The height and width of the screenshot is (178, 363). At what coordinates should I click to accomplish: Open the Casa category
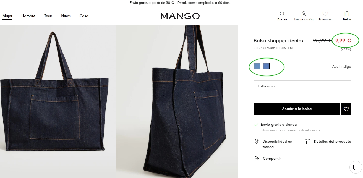(x=84, y=16)
